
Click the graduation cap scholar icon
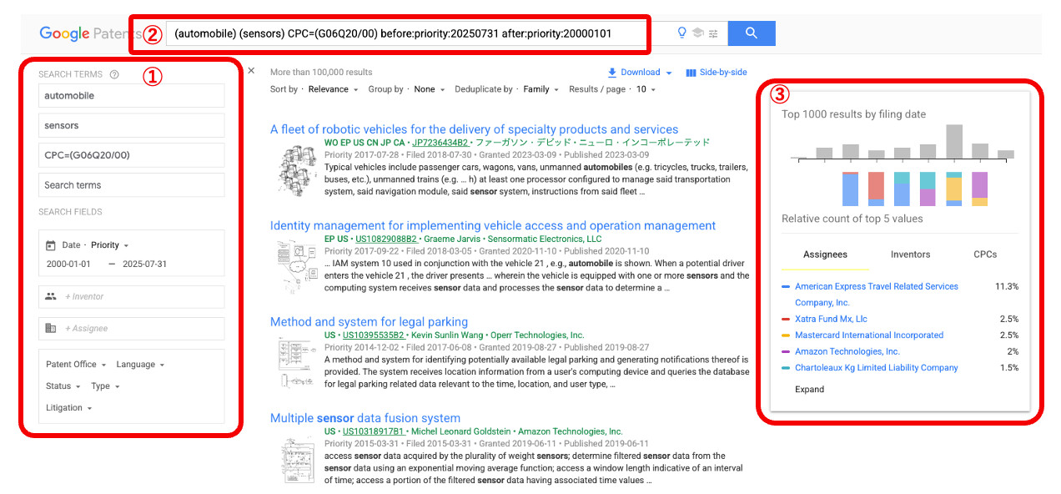click(x=697, y=33)
